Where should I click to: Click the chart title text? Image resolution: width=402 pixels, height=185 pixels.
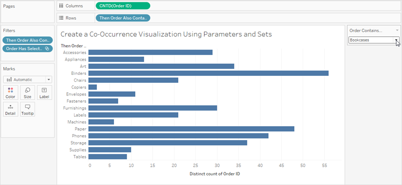point(166,34)
